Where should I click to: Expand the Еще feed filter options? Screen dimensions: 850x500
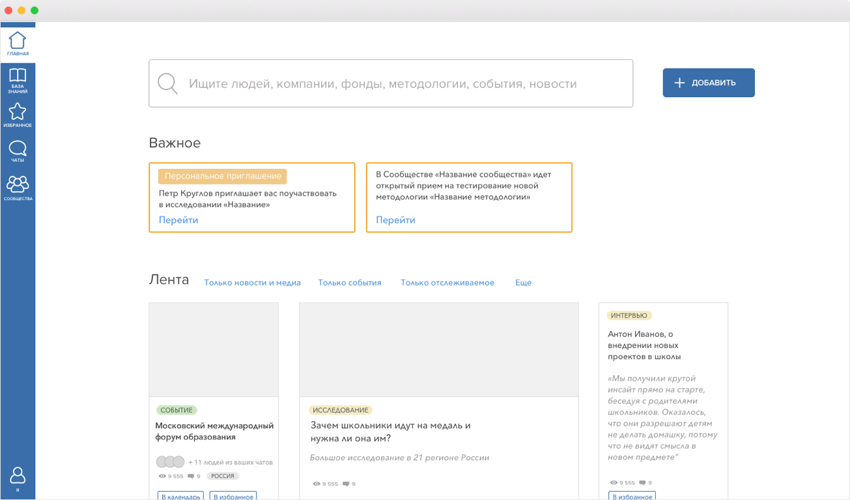[x=523, y=283]
